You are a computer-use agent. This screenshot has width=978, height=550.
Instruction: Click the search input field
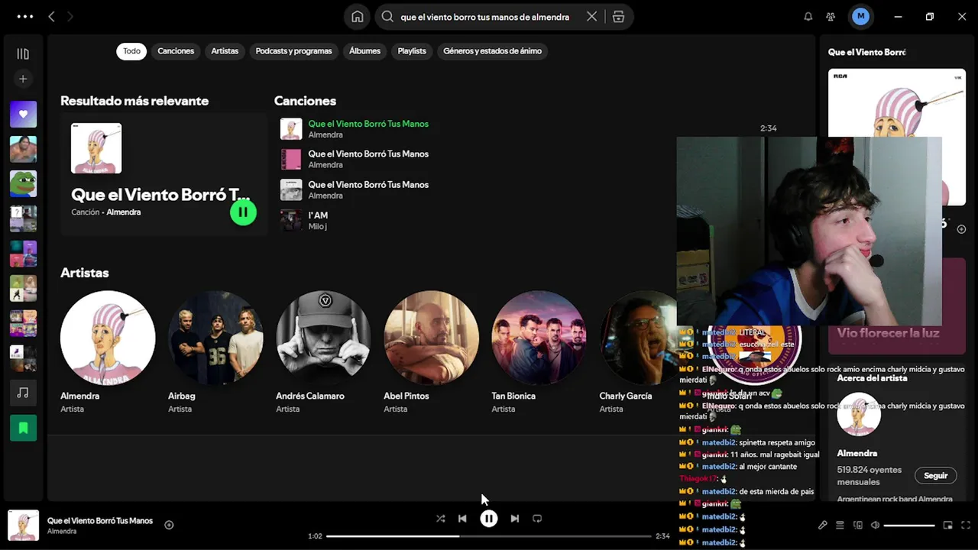[x=485, y=17]
